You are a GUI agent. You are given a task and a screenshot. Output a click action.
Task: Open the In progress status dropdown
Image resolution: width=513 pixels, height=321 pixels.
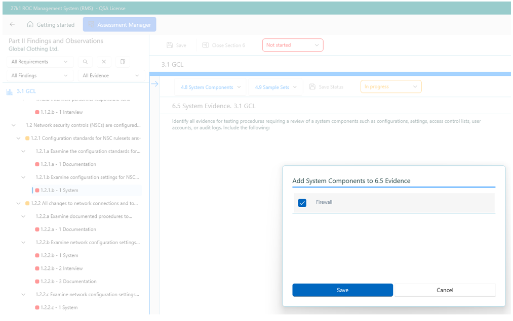point(390,87)
